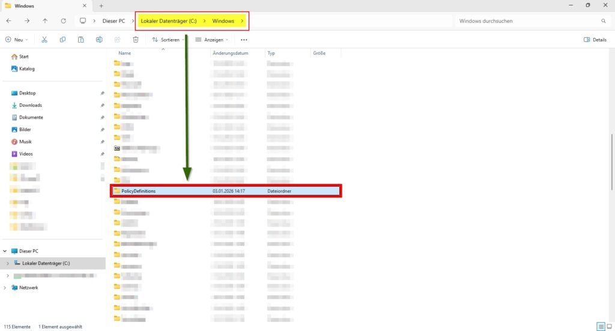Click the Rename icon in toolbar

(x=99, y=40)
